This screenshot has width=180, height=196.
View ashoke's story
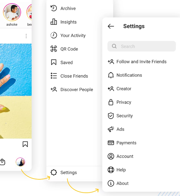click(12, 12)
